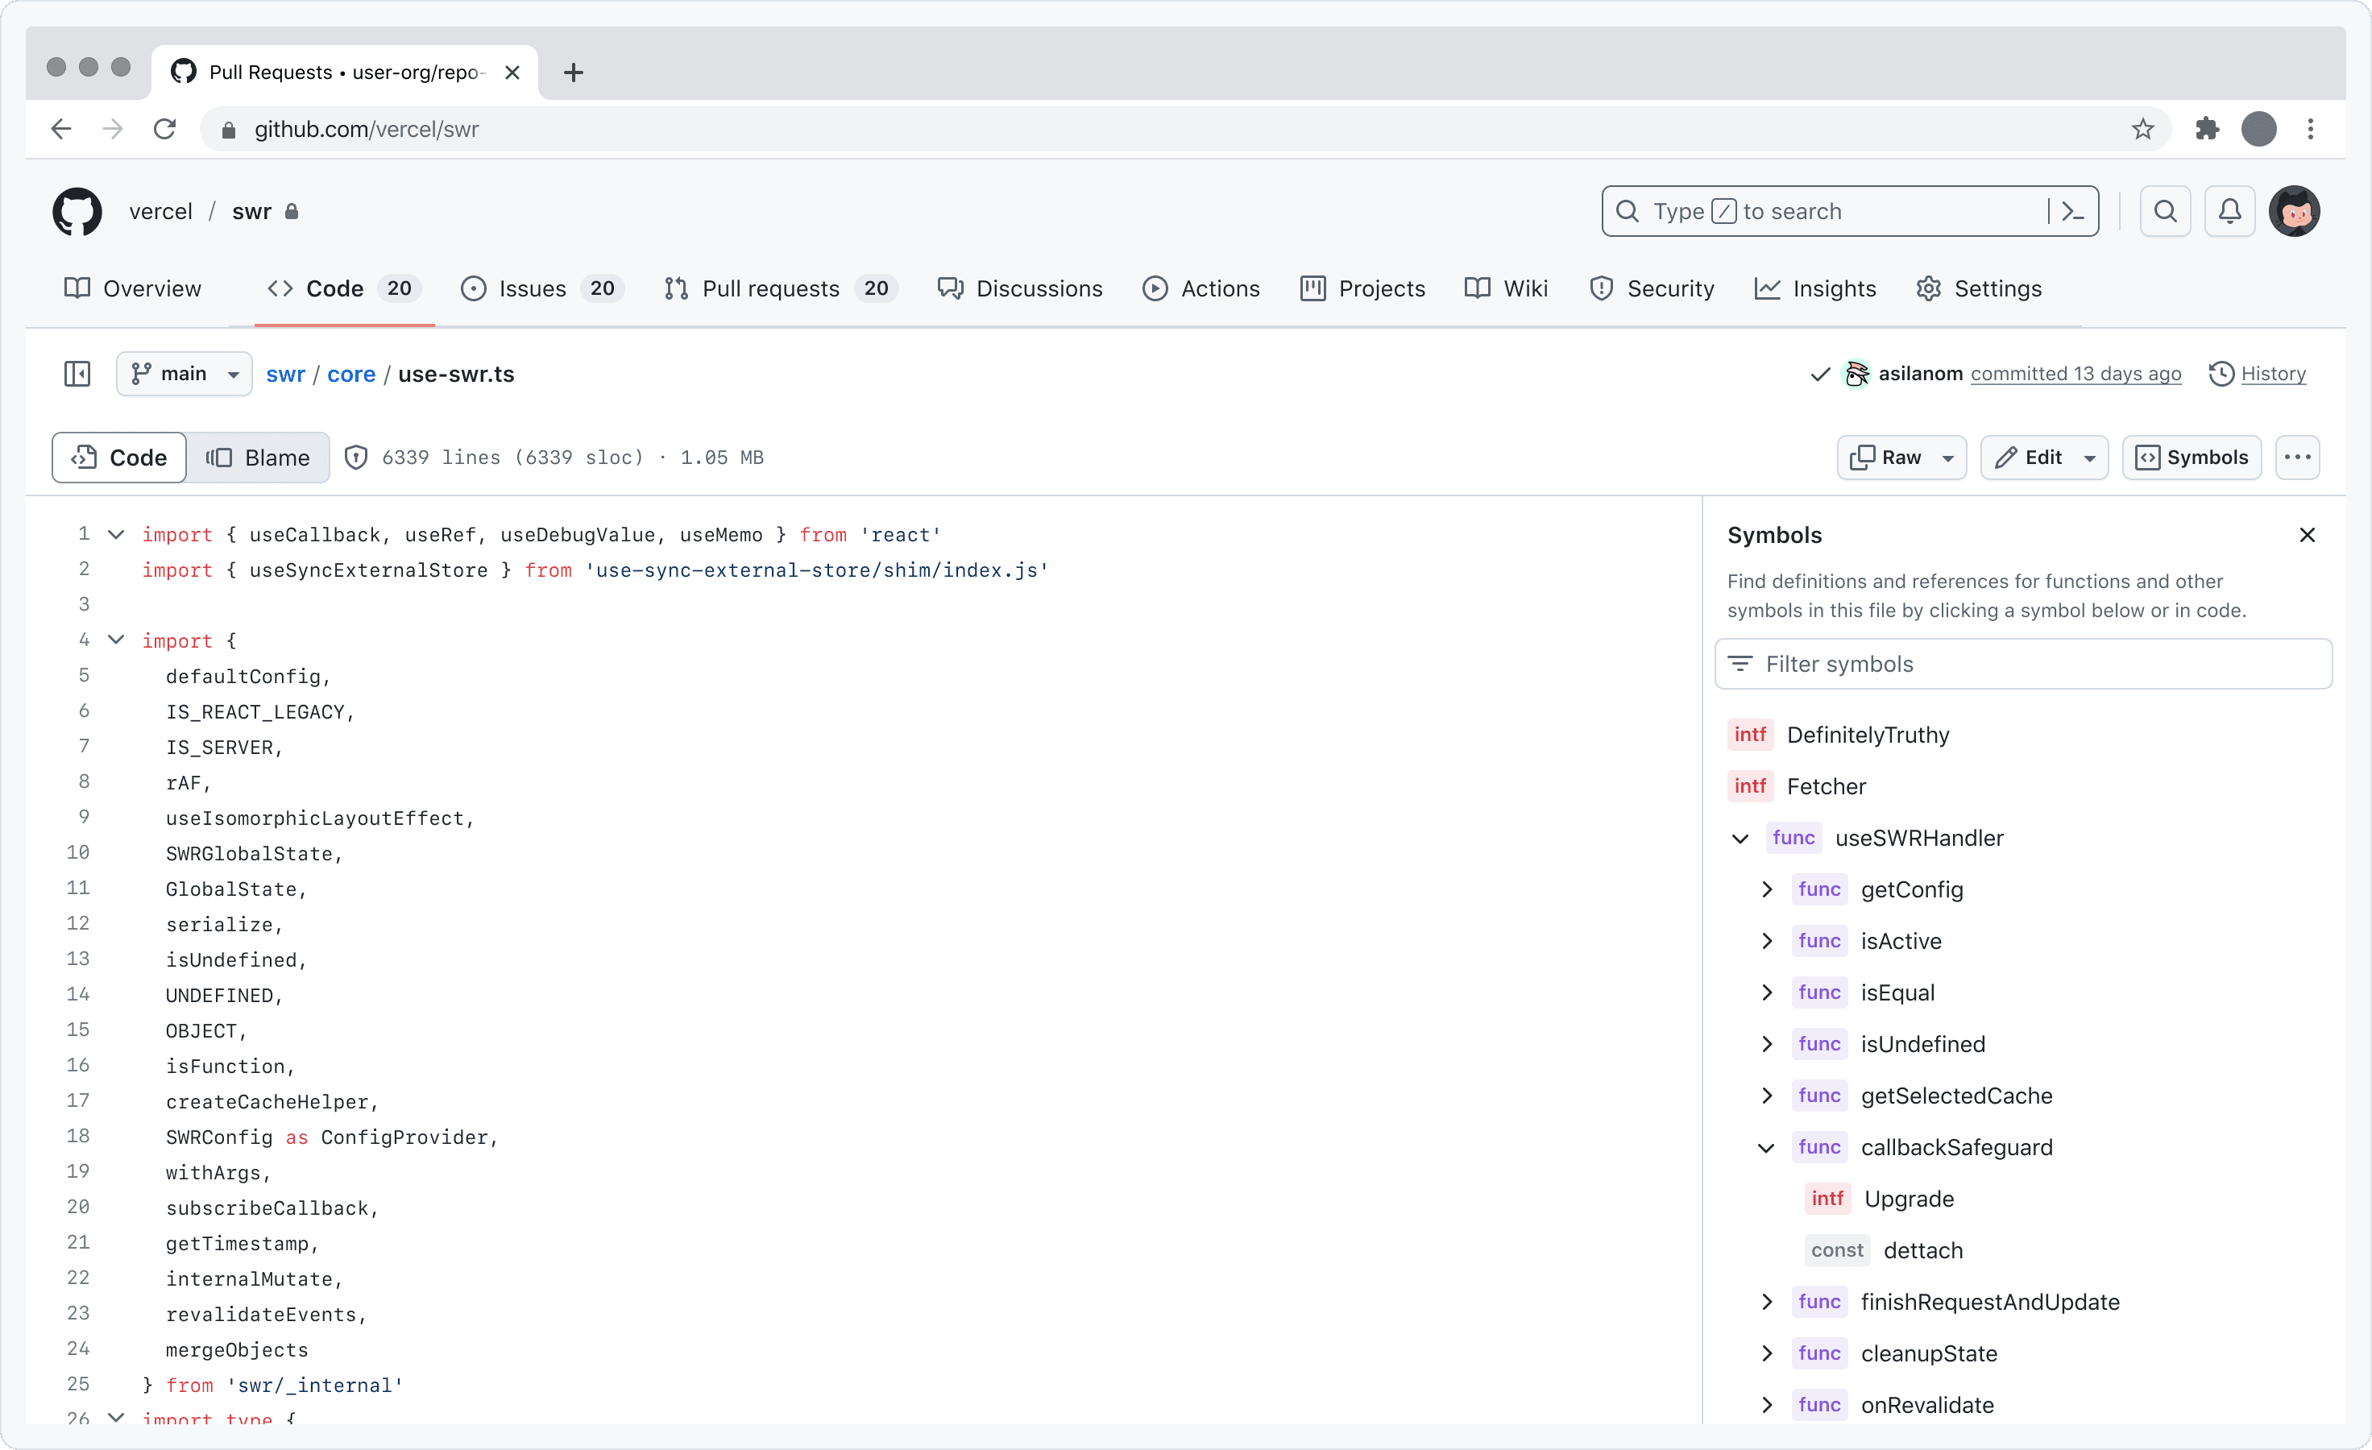Navigate to the swr root breadcrumb
This screenshot has width=2372, height=1450.
pos(285,373)
